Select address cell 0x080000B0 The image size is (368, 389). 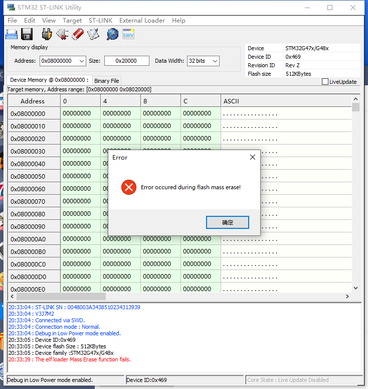[x=34, y=251]
